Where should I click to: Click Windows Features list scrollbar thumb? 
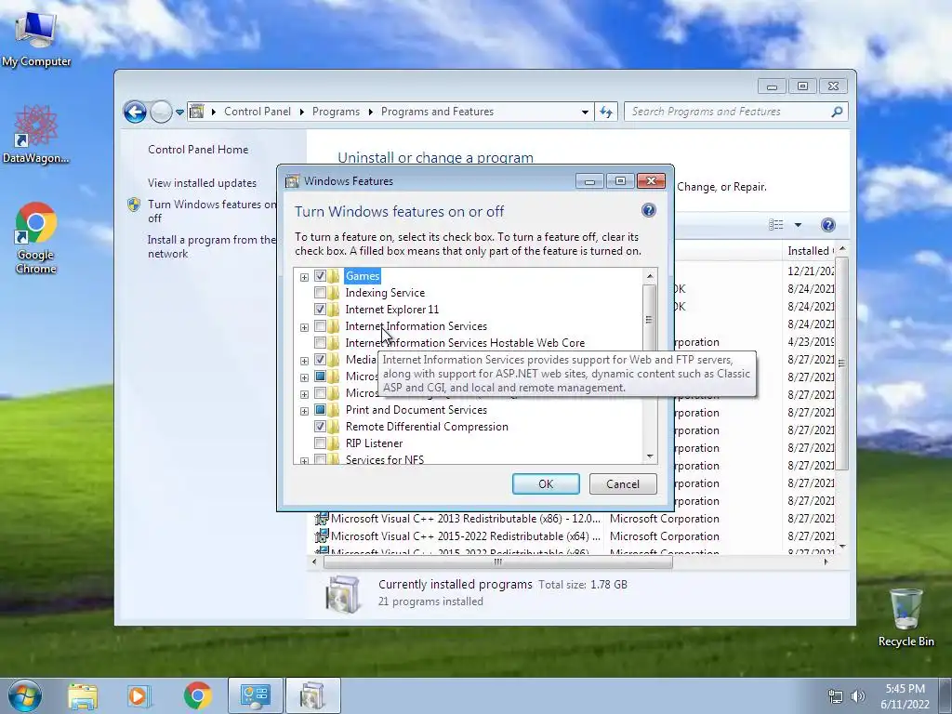[x=649, y=320]
